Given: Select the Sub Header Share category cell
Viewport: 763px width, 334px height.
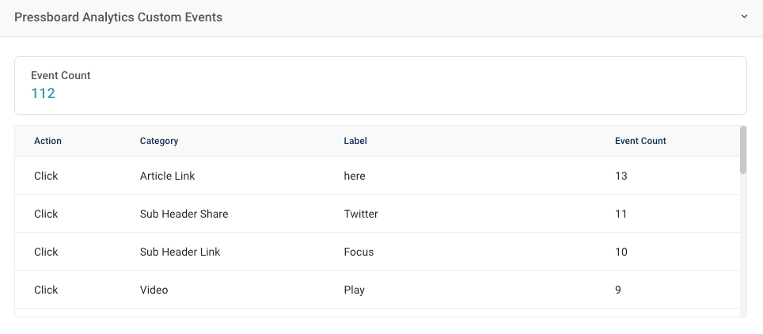Looking at the screenshot, I should click(184, 214).
